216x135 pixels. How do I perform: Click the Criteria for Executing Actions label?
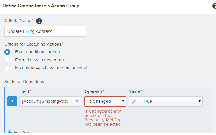[x=33, y=44]
